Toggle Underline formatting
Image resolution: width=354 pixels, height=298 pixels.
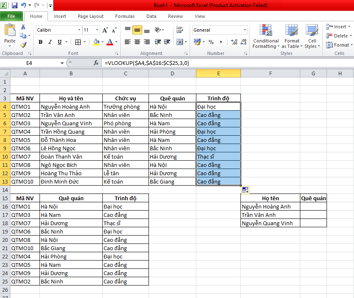[59, 42]
